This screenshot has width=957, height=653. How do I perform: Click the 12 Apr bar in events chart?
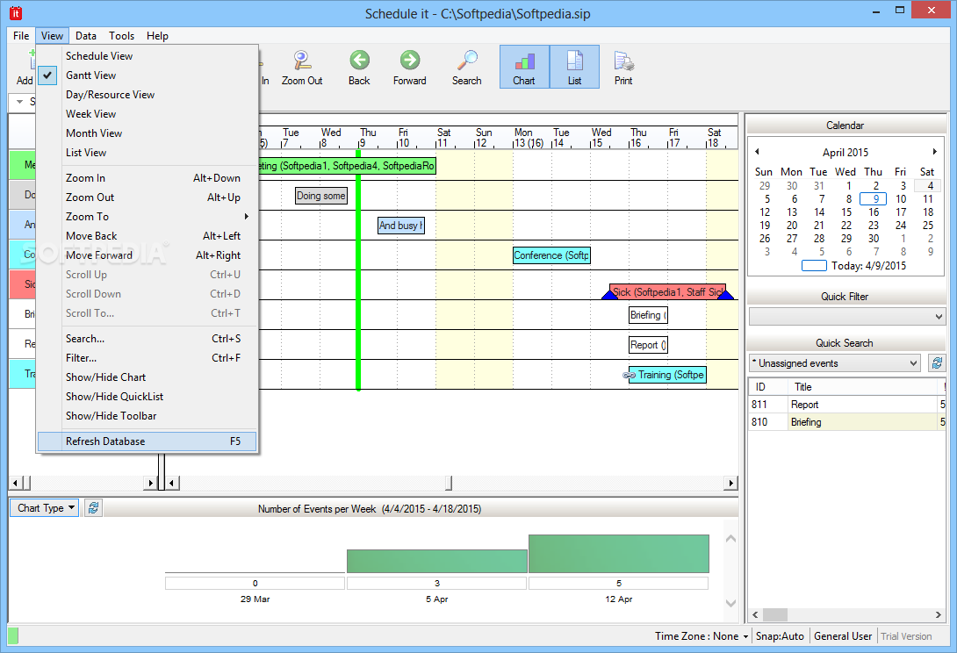[x=619, y=554]
